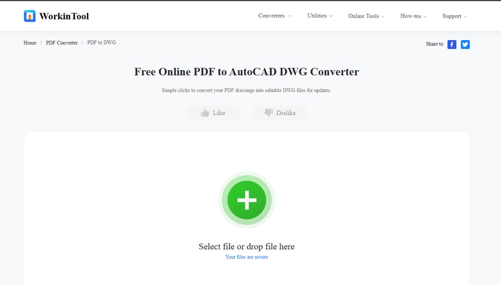Click the green plus upload icon
This screenshot has width=501, height=285.
246,200
